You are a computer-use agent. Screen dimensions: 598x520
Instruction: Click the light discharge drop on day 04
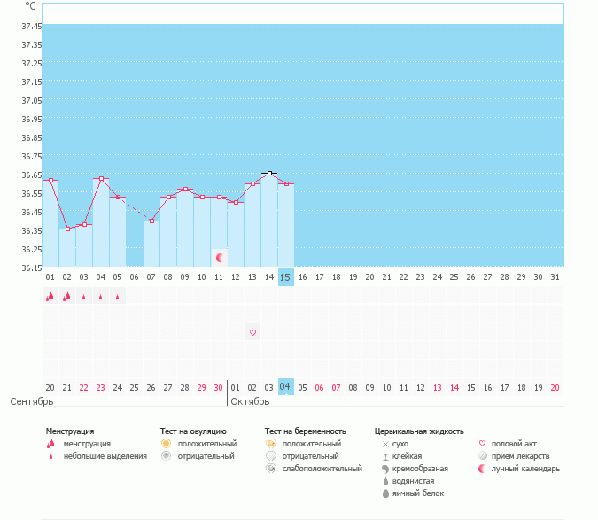tap(101, 297)
